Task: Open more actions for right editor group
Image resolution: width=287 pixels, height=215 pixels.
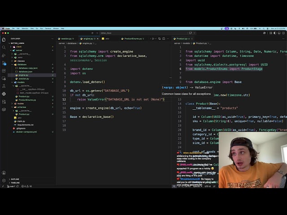Action: tap(283, 39)
